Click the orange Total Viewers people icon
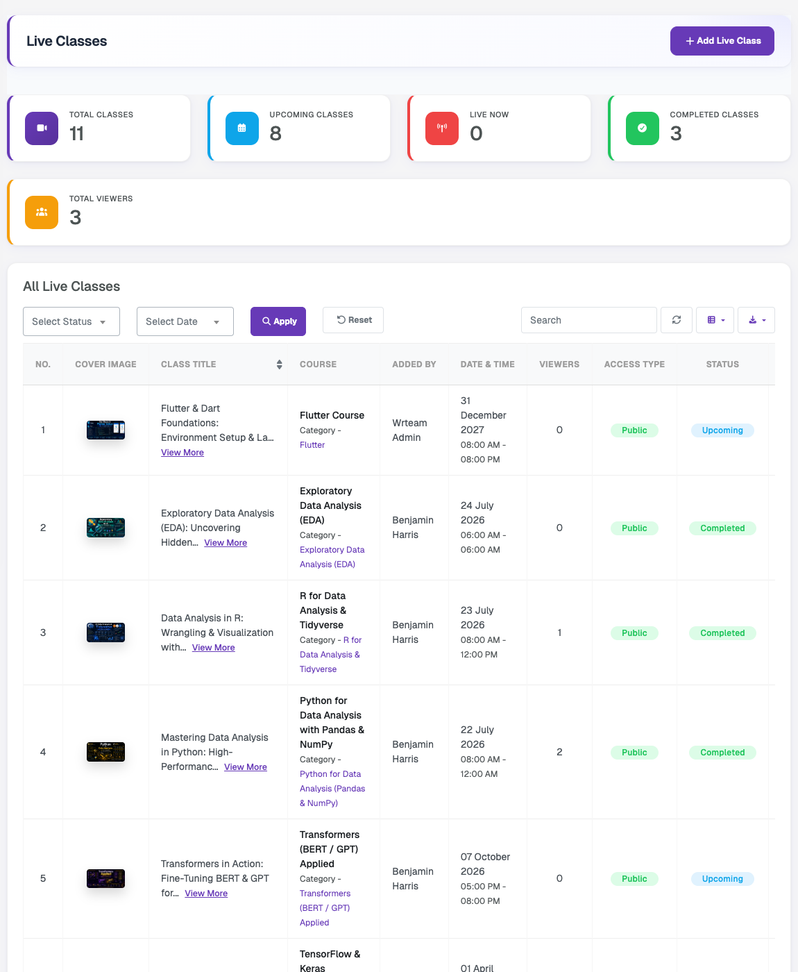 pos(42,212)
